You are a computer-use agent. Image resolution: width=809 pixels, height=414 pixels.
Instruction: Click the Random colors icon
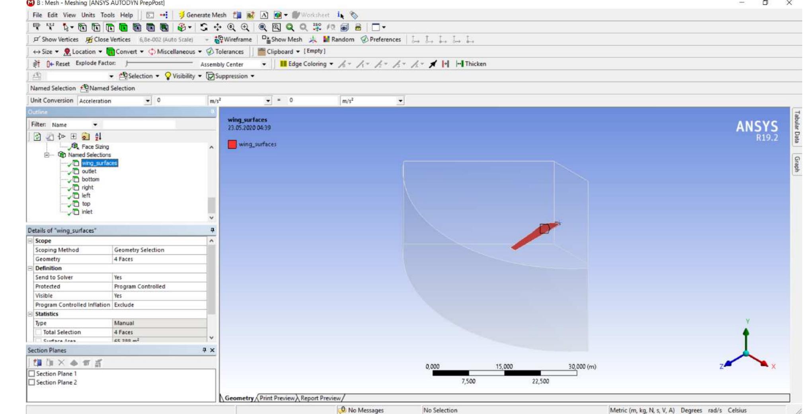(x=326, y=39)
